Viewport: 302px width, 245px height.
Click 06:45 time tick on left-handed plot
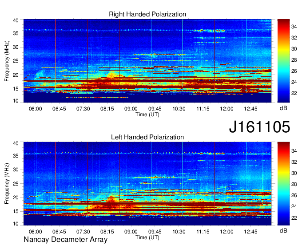point(59,232)
